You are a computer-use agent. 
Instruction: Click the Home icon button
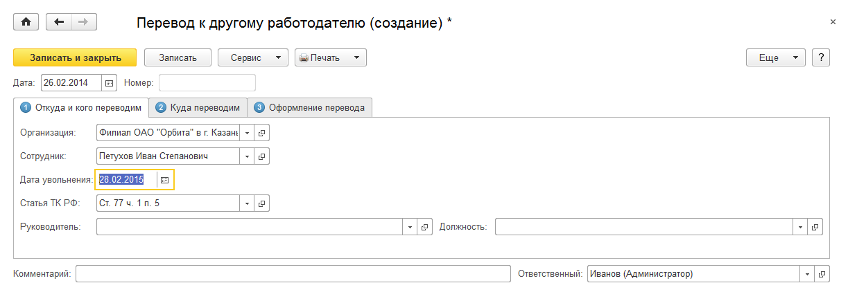(x=26, y=22)
